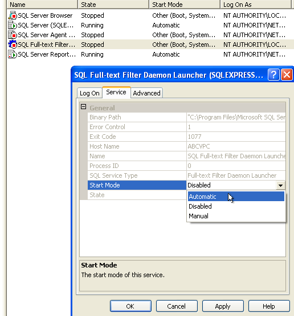The width and height of the screenshot is (294, 316).
Task: Click Stopped state of SQL Server Browser row
Action: [x=92, y=15]
